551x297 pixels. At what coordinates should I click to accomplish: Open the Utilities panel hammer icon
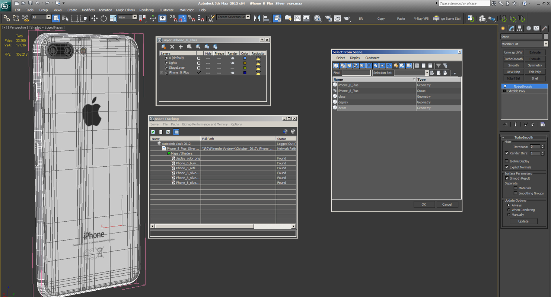click(x=544, y=28)
